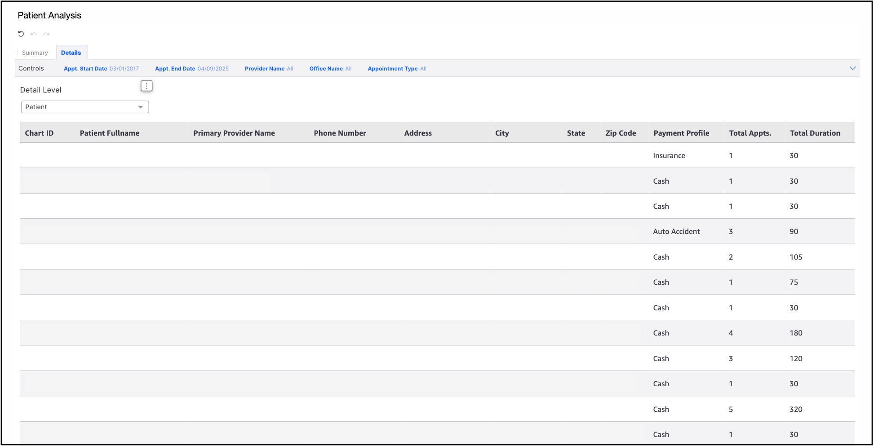Click Total Appts. value 2
Viewport: 874px width, 446px height.
[x=731, y=257]
